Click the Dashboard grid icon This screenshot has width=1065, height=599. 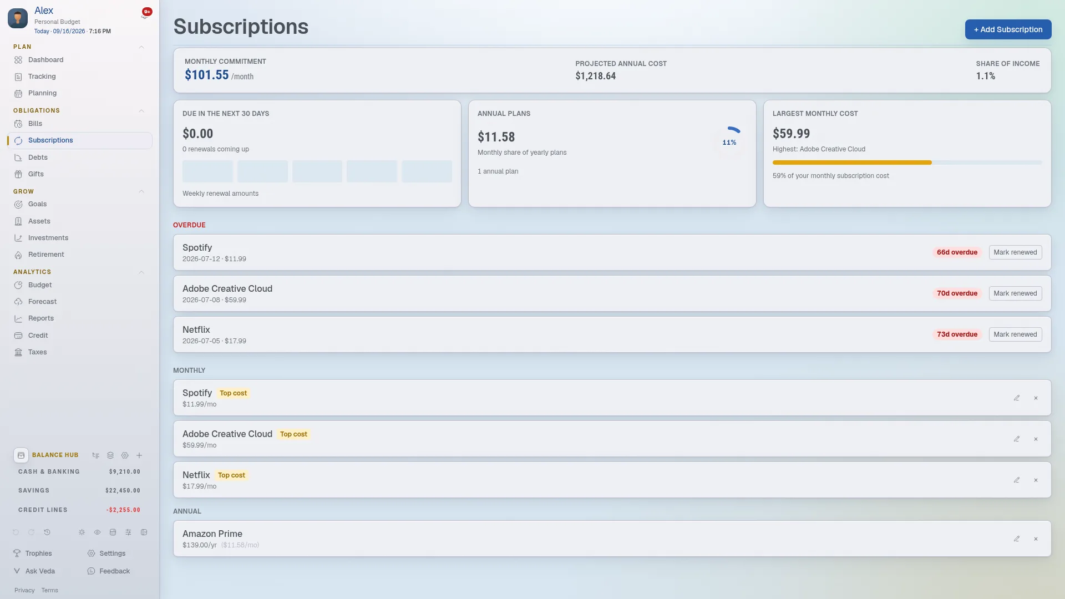[x=18, y=60]
